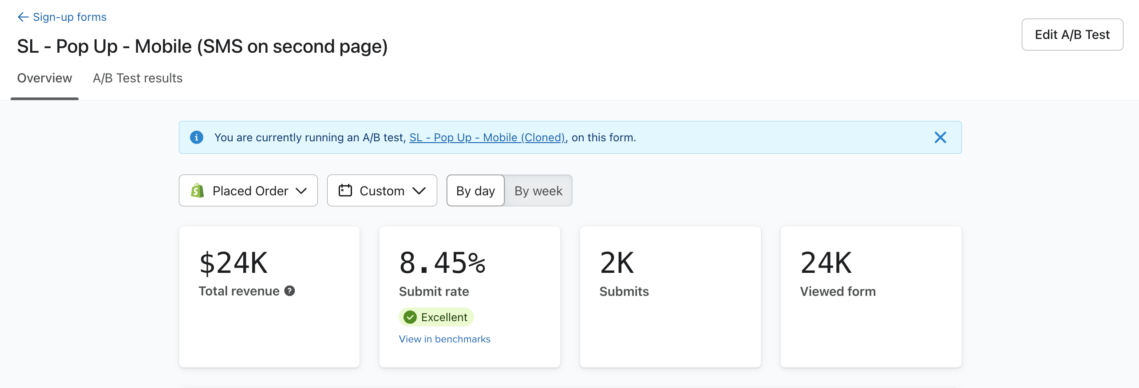The width and height of the screenshot is (1139, 388).
Task: Open the Custom date range dropdown
Action: [419, 190]
